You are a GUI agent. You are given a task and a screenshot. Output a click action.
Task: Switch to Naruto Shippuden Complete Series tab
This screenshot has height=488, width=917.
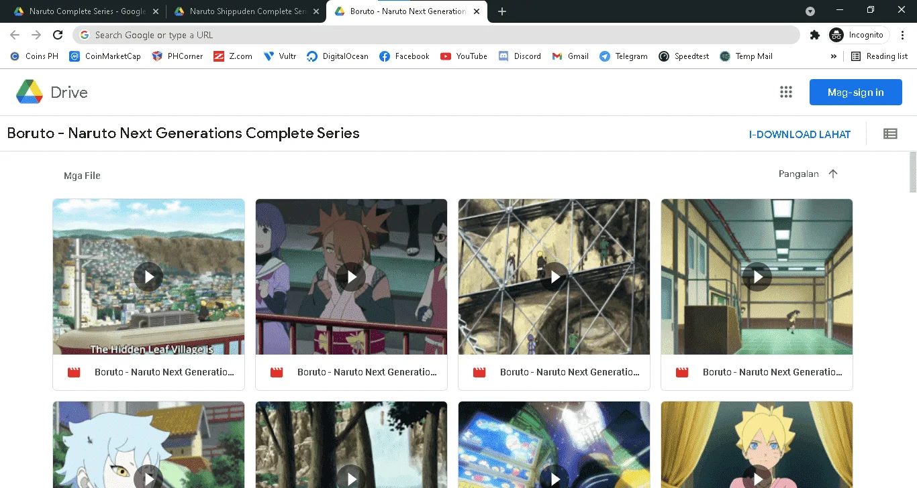[245, 11]
